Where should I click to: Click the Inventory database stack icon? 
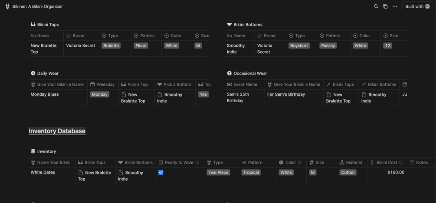tap(33, 151)
